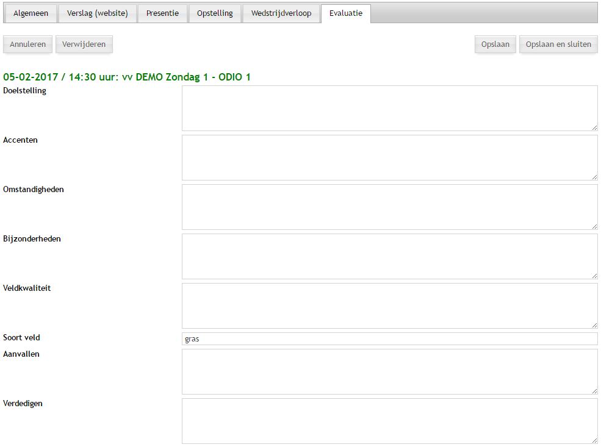Image resolution: width=601 pixels, height=447 pixels.
Task: Open the Verslag (website) tab
Action: (98, 13)
